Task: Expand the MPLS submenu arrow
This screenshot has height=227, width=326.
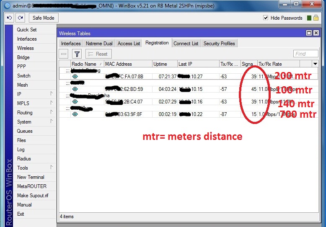Action: tap(52, 103)
